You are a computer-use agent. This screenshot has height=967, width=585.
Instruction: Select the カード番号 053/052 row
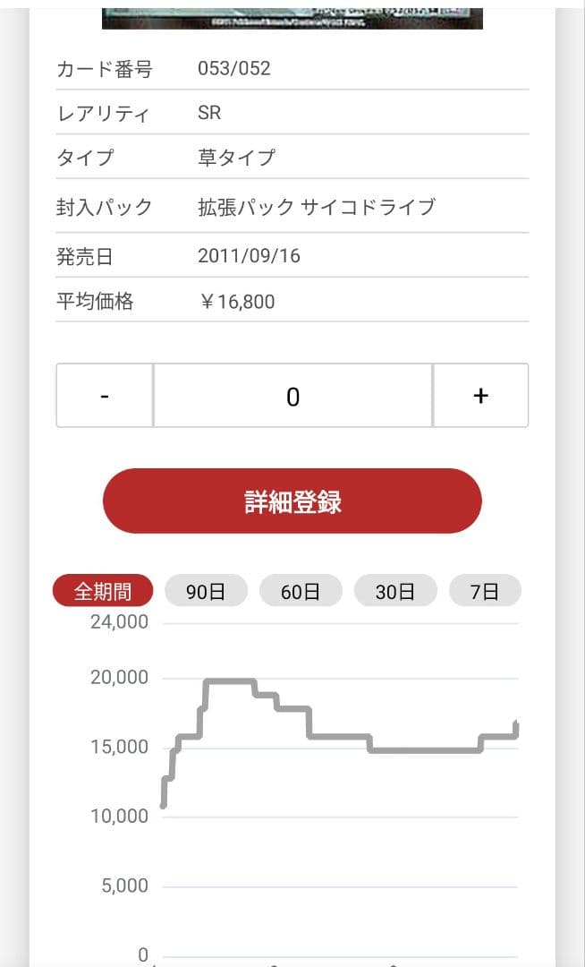coord(234,68)
